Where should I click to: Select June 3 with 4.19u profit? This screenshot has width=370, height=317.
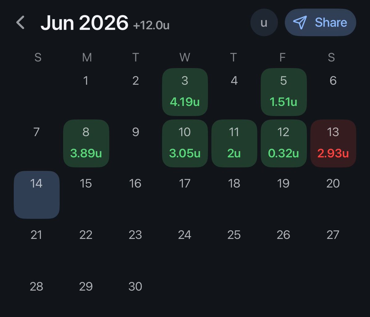[x=185, y=92]
